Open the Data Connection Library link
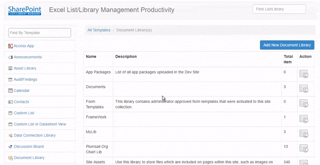The height and width of the screenshot is (165, 320). click(x=35, y=135)
